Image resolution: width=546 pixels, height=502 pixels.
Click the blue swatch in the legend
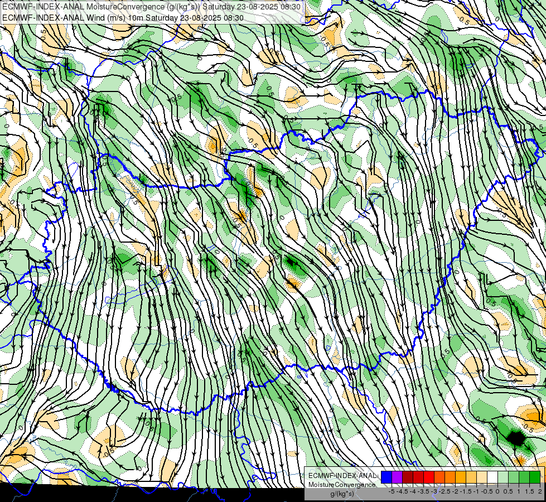pyautogui.click(x=386, y=477)
